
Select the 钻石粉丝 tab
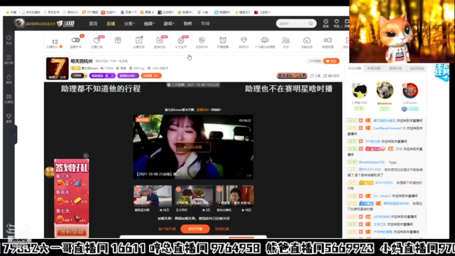tap(417, 68)
